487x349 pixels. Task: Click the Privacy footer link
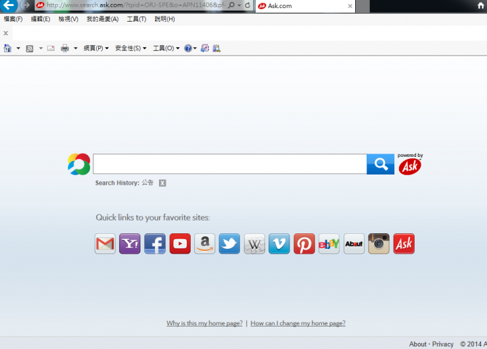(443, 344)
